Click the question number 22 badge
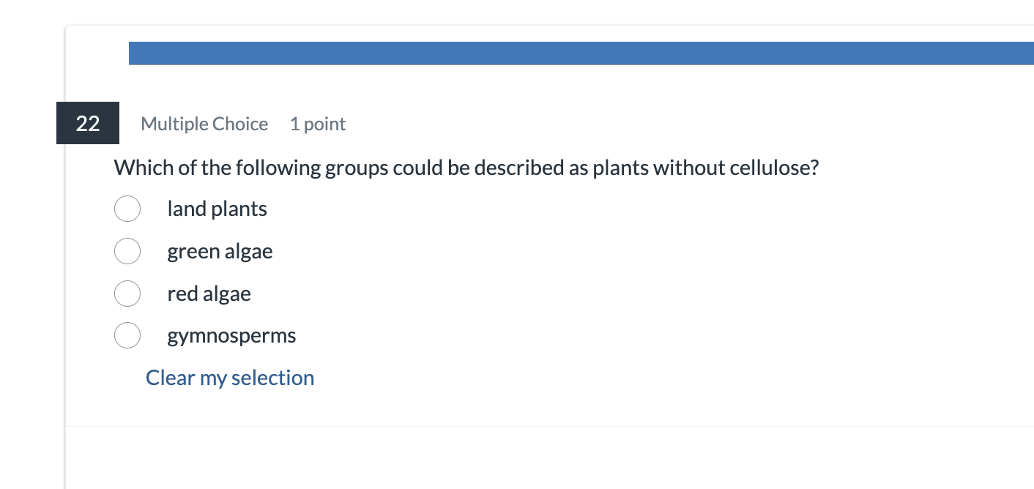 tap(87, 123)
